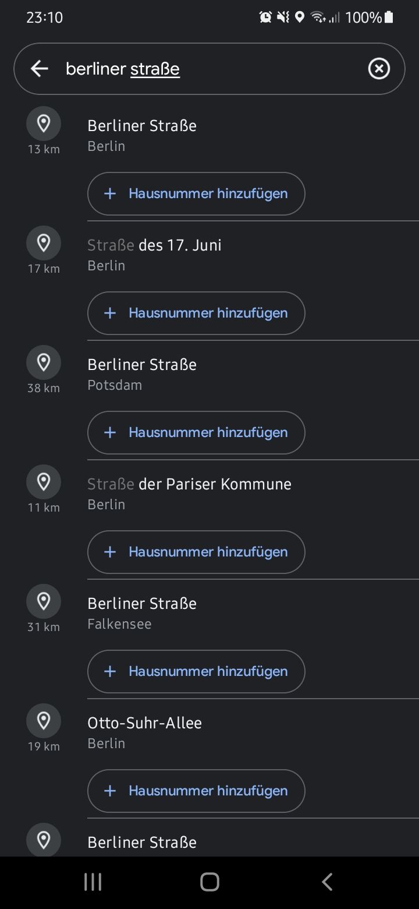Image resolution: width=419 pixels, height=909 pixels.
Task: Tap location pin icon showing 38 km
Action: tap(44, 362)
